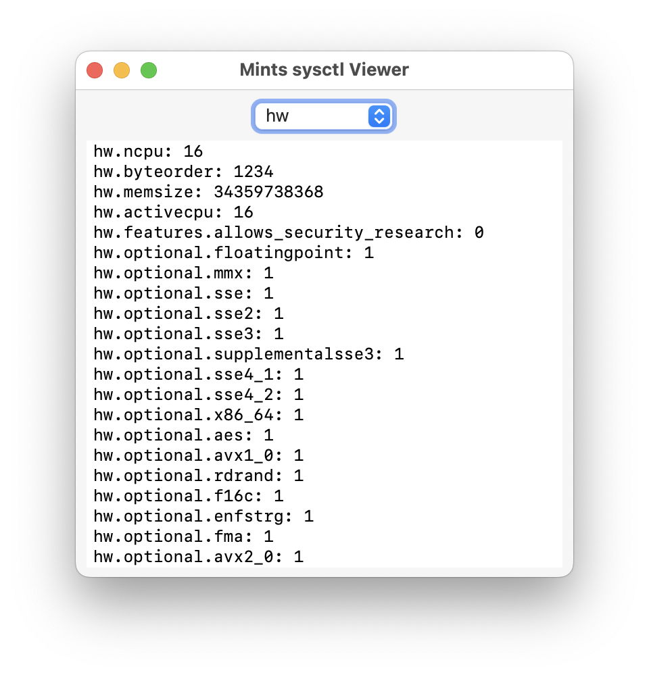This screenshot has height=677, width=649.
Task: Click the hw.ncpu: 16 line
Action: coord(148,151)
